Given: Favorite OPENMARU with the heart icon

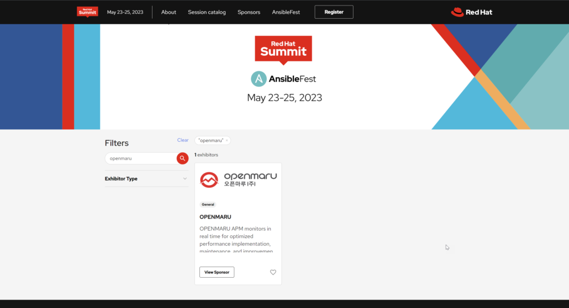Looking at the screenshot, I should (x=273, y=272).
